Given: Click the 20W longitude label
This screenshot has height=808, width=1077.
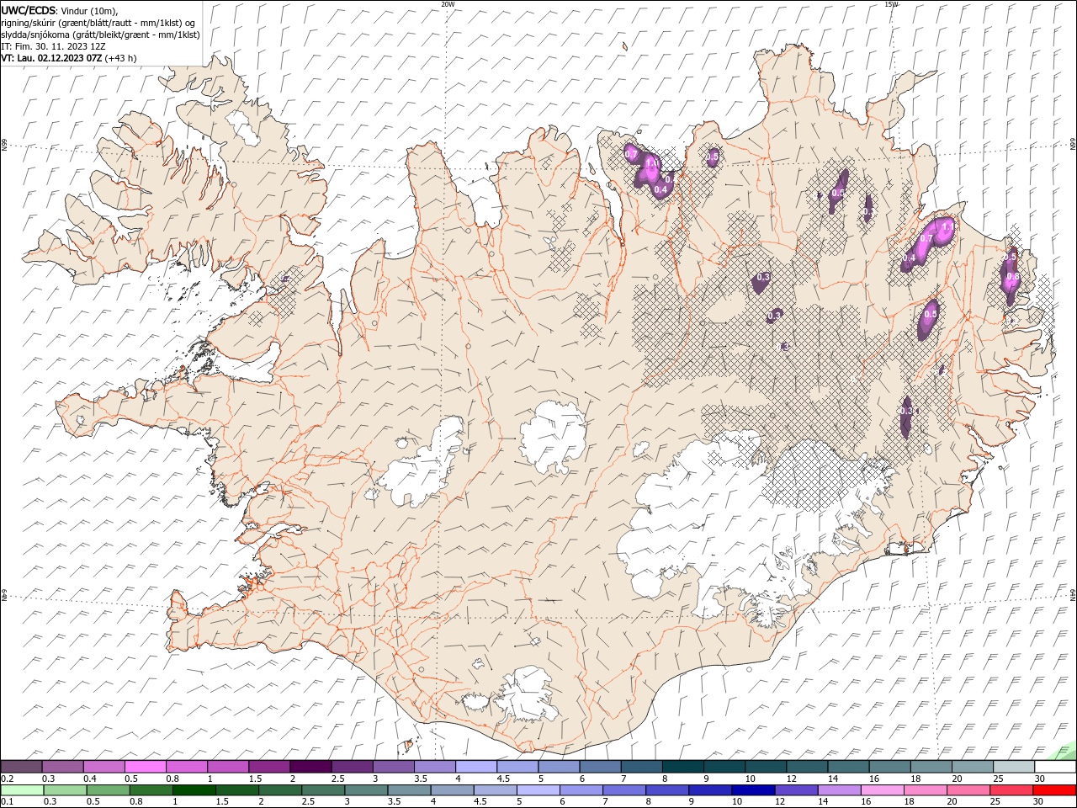Looking at the screenshot, I should pyautogui.click(x=448, y=3).
